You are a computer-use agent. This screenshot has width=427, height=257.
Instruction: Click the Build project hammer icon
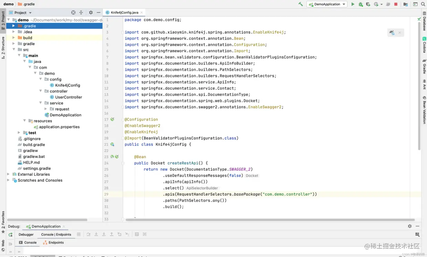tap(301, 4)
